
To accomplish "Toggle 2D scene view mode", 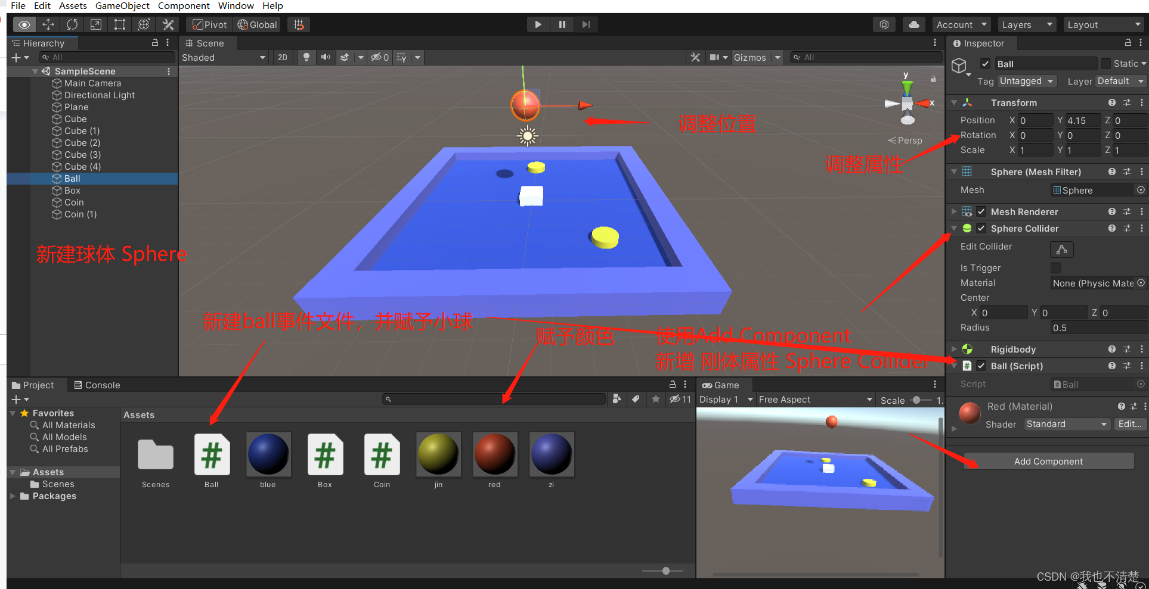I will coord(283,57).
